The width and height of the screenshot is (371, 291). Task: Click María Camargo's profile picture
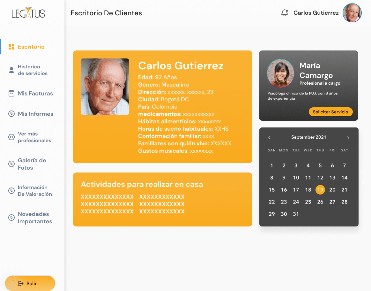pyautogui.click(x=280, y=73)
